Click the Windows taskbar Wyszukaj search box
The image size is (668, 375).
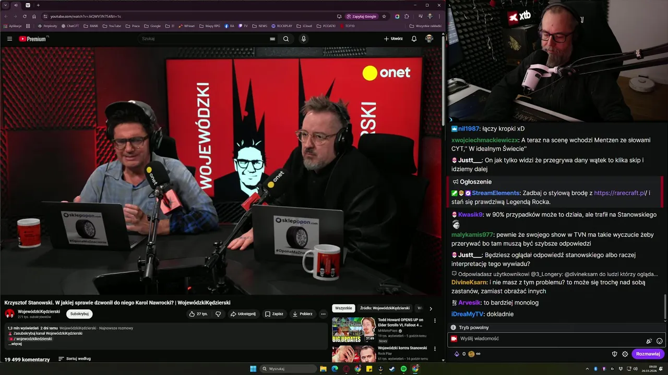289,369
